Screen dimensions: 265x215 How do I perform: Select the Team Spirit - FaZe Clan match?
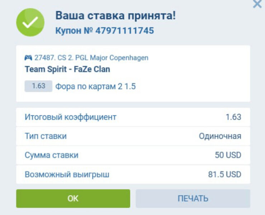67,69
